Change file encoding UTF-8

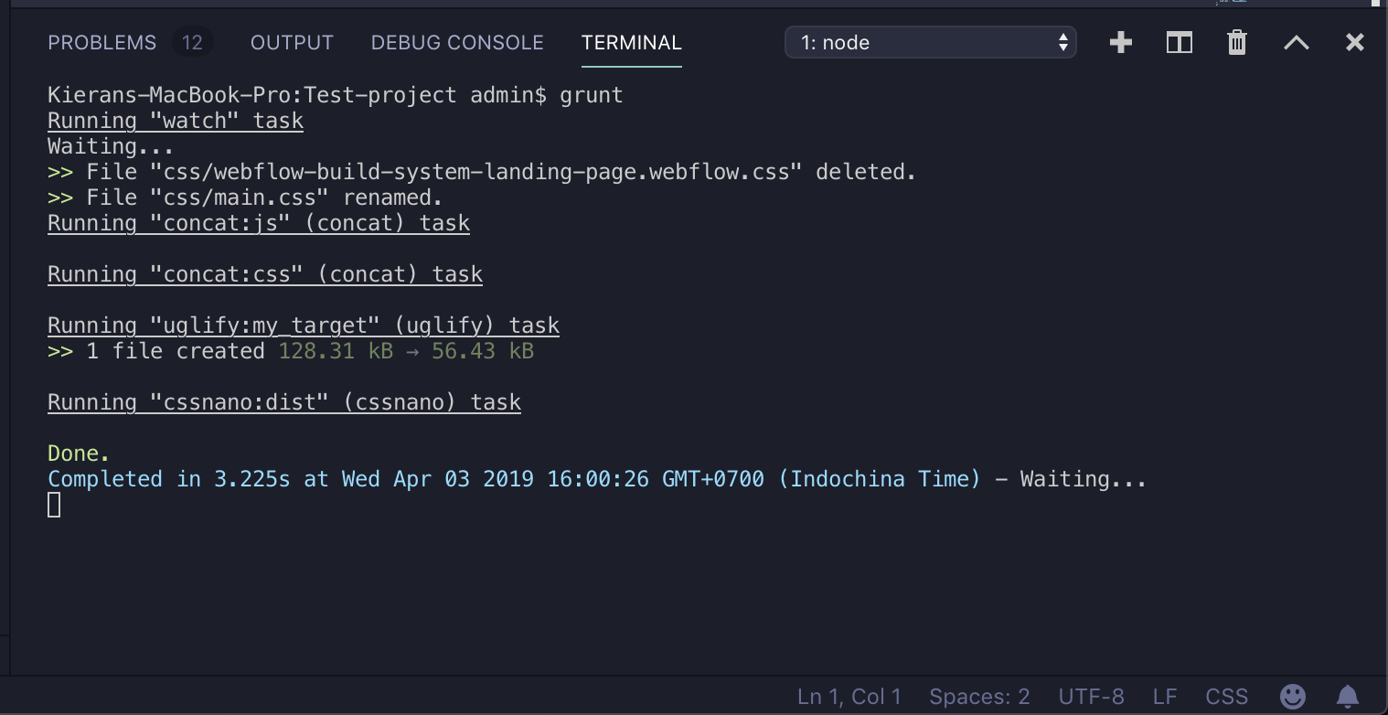[1091, 697]
